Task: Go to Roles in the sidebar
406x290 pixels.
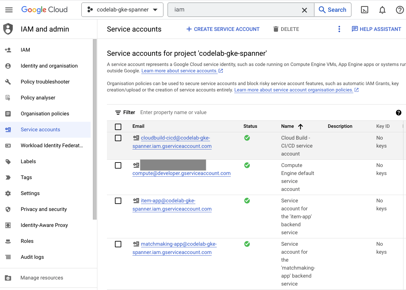Action: (27, 241)
